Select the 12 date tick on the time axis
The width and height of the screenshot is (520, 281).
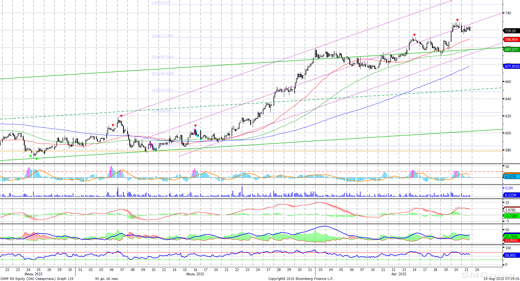tap(393, 270)
